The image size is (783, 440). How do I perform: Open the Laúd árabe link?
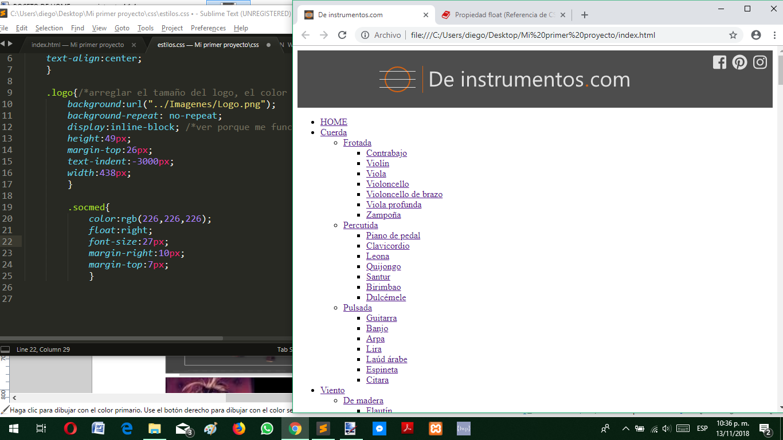point(387,359)
